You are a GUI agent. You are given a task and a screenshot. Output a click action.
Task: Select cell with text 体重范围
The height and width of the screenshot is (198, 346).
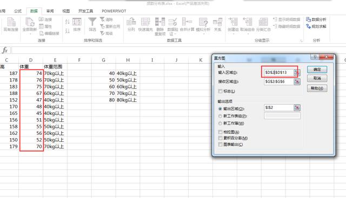click(55, 66)
